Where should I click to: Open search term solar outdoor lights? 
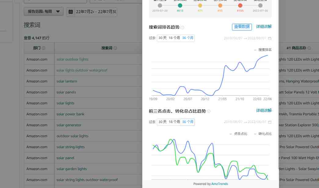click(x=72, y=59)
